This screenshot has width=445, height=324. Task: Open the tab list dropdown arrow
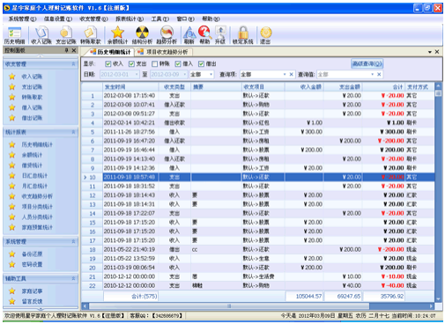(x=430, y=52)
